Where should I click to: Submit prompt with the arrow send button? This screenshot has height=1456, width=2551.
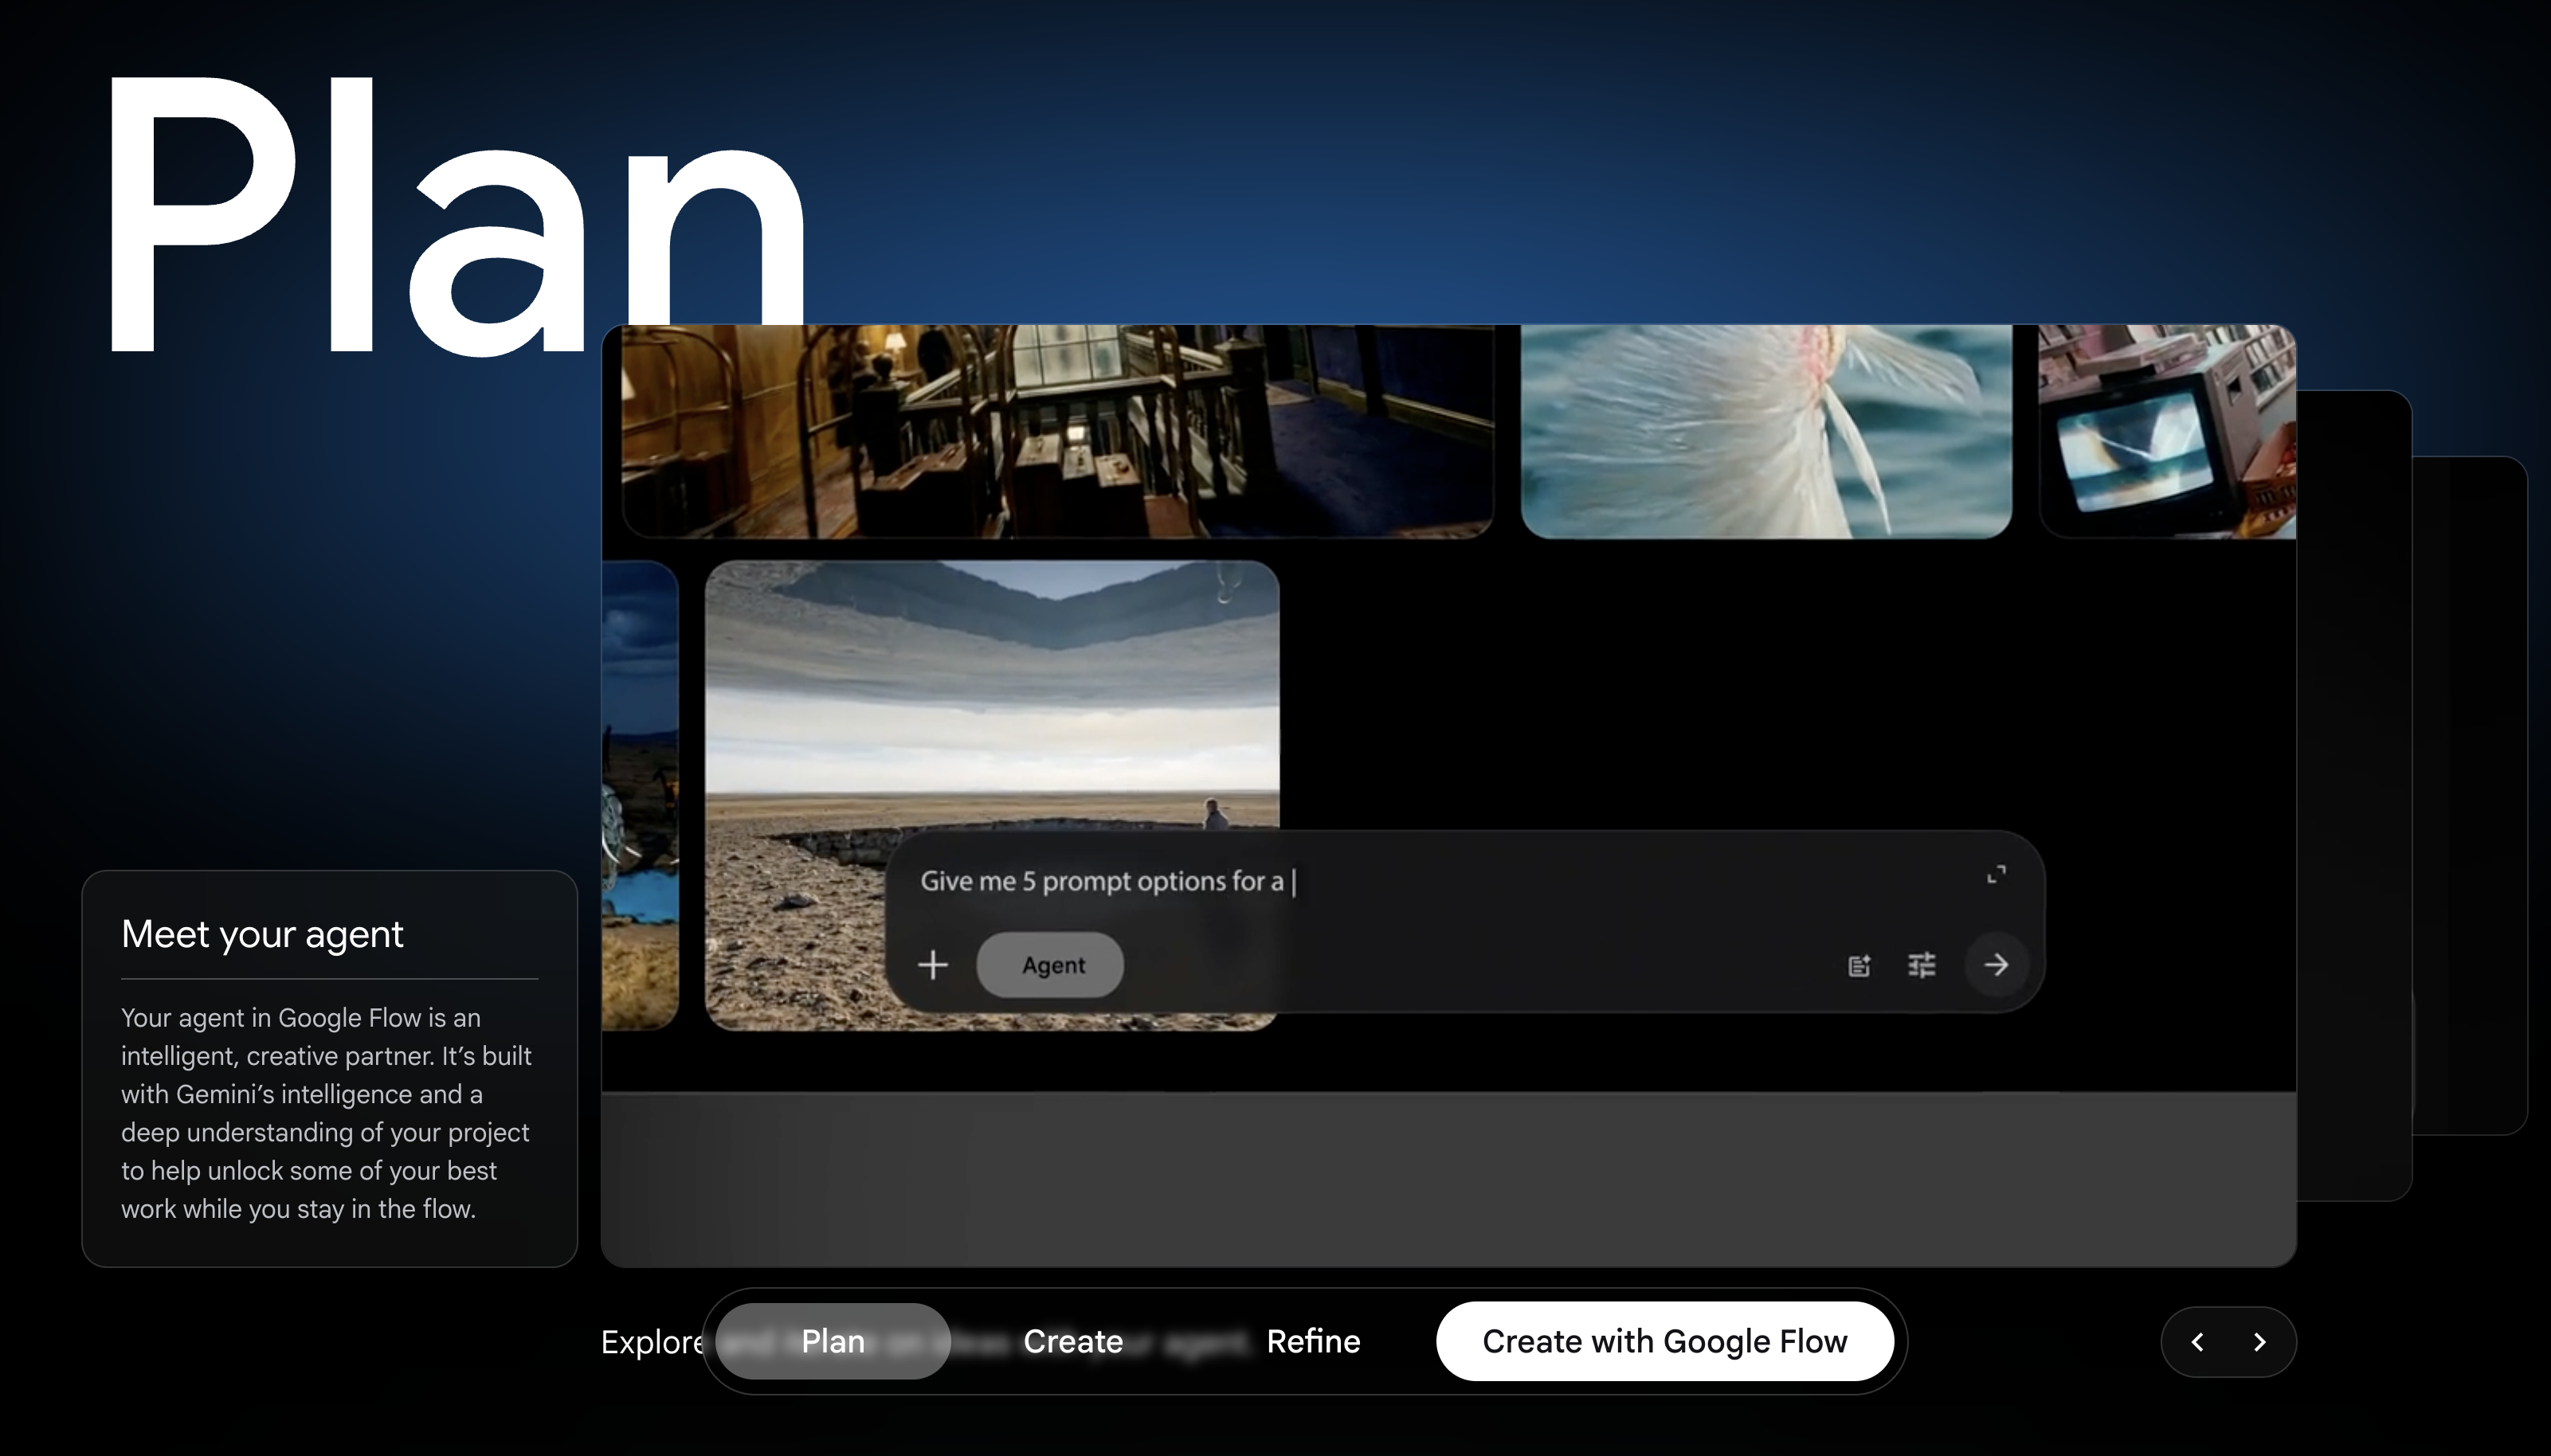click(1996, 965)
